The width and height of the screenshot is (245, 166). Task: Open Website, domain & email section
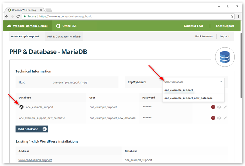31,26
